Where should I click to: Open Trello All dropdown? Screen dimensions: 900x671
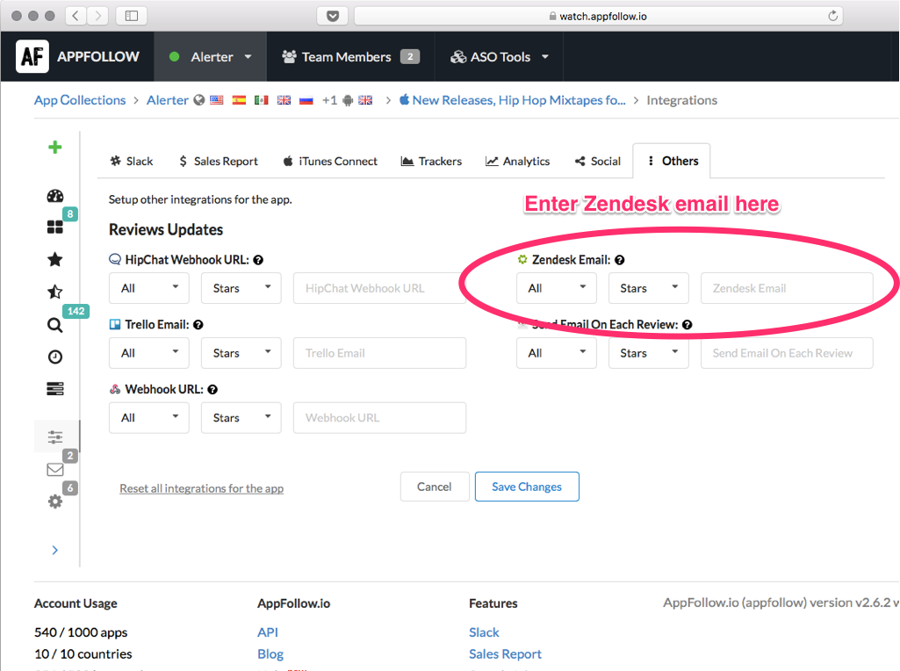coord(149,353)
